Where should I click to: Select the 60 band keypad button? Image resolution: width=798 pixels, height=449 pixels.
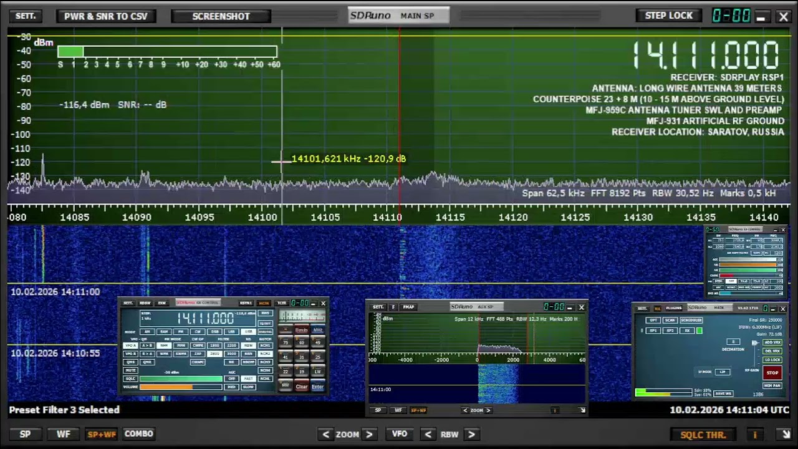(302, 342)
